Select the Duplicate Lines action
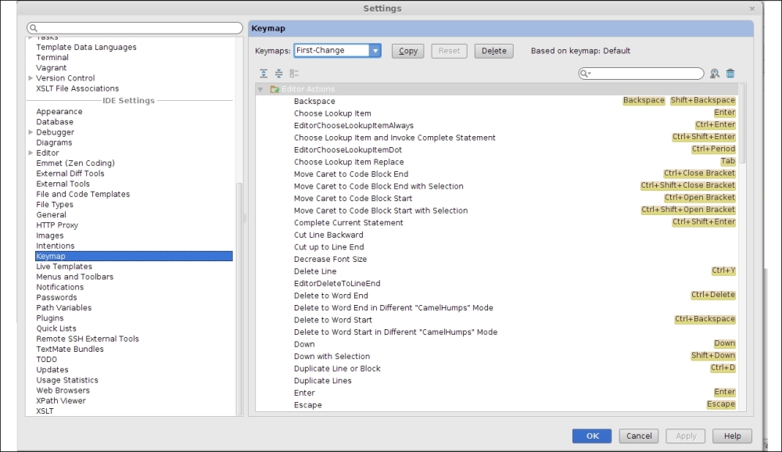The height and width of the screenshot is (452, 782). click(x=497, y=381)
